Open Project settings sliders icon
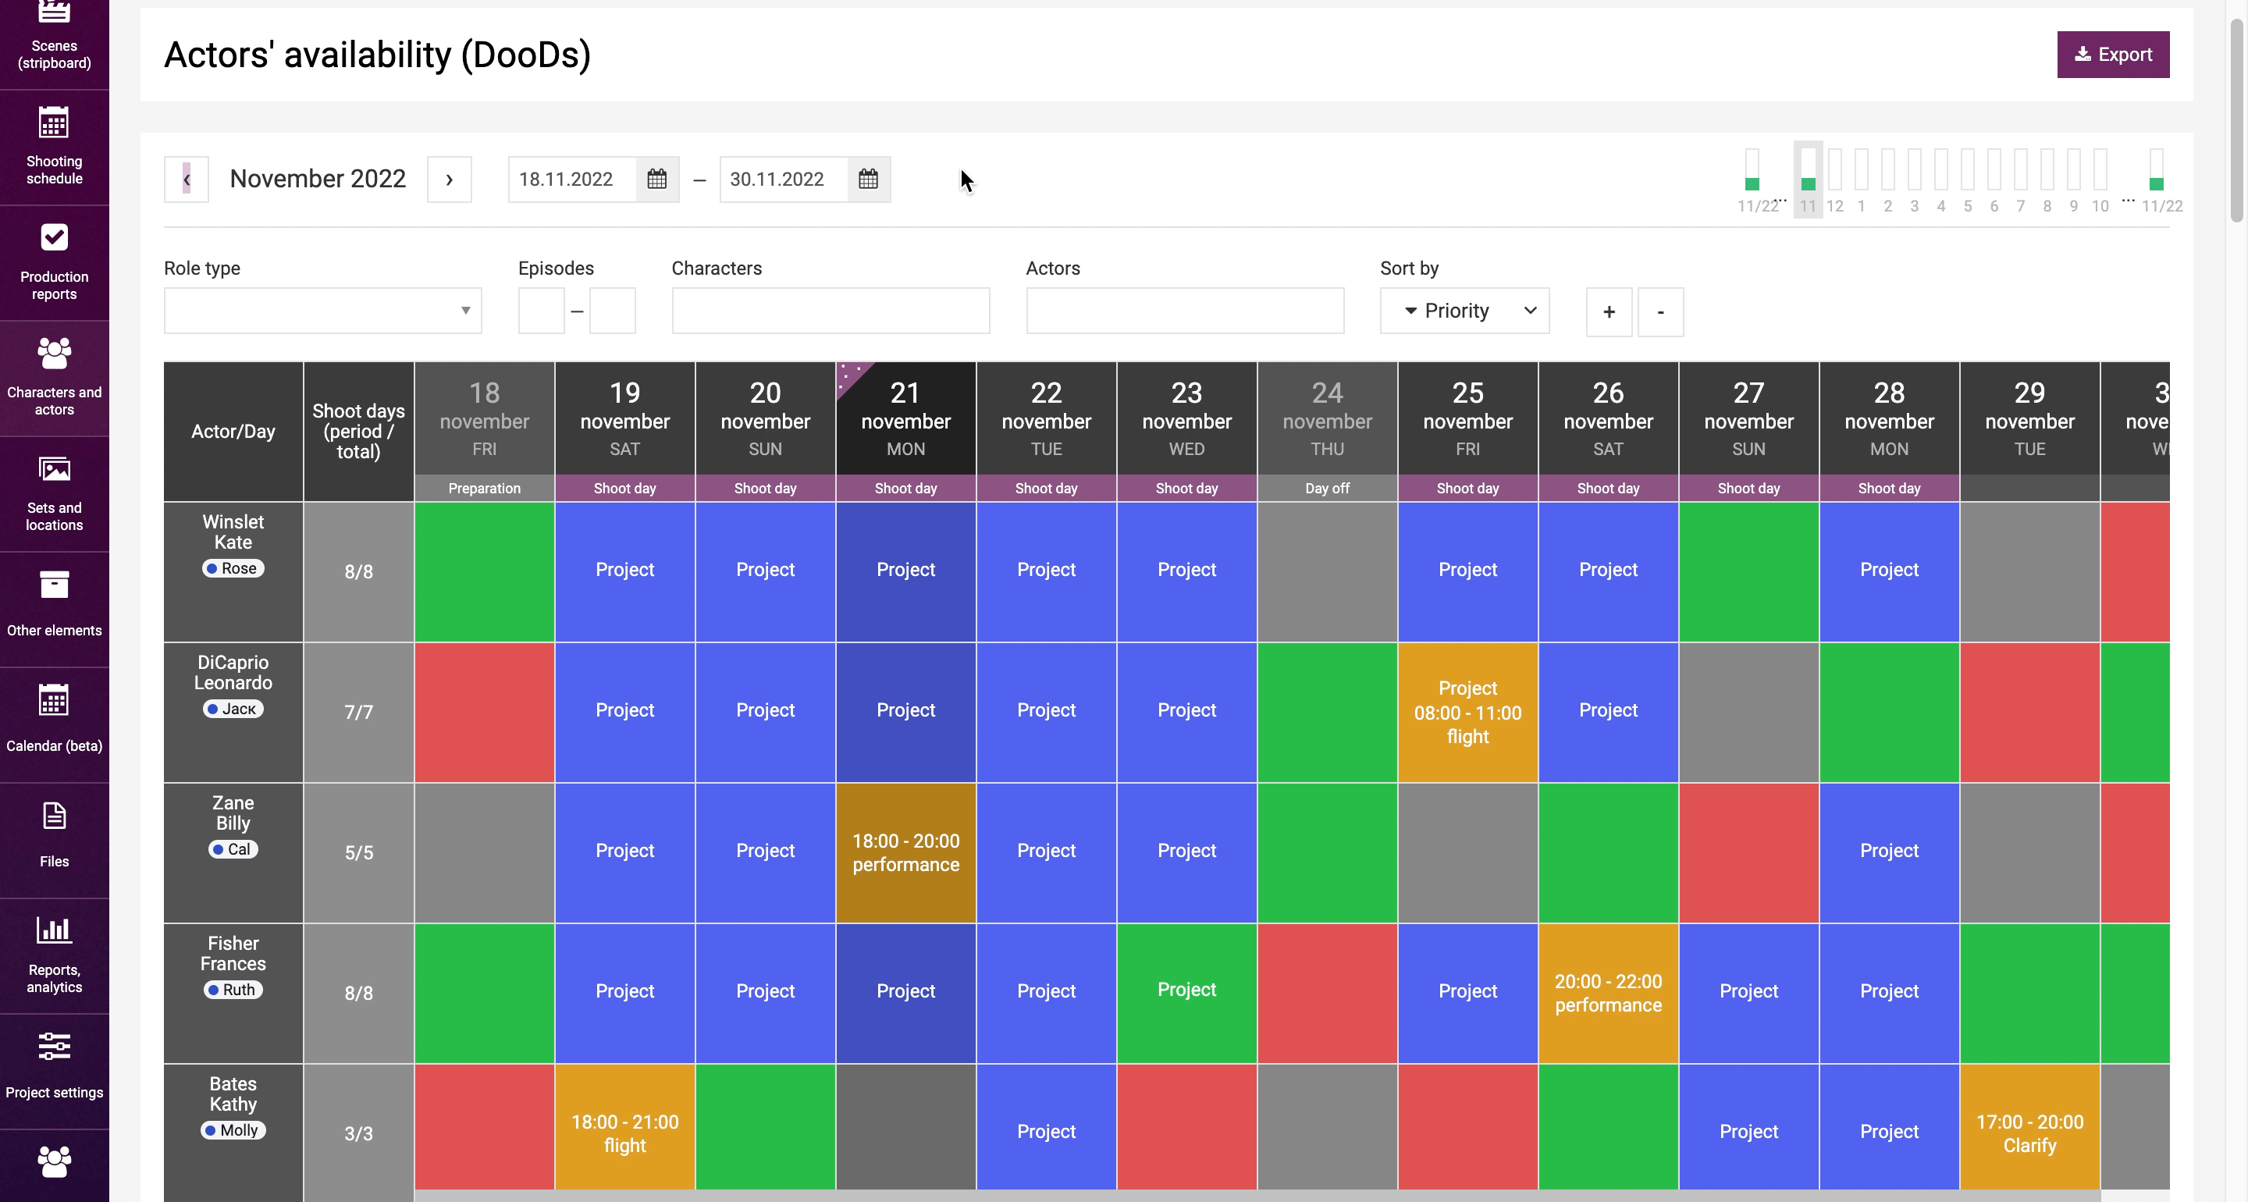The width and height of the screenshot is (2248, 1202). click(x=54, y=1046)
